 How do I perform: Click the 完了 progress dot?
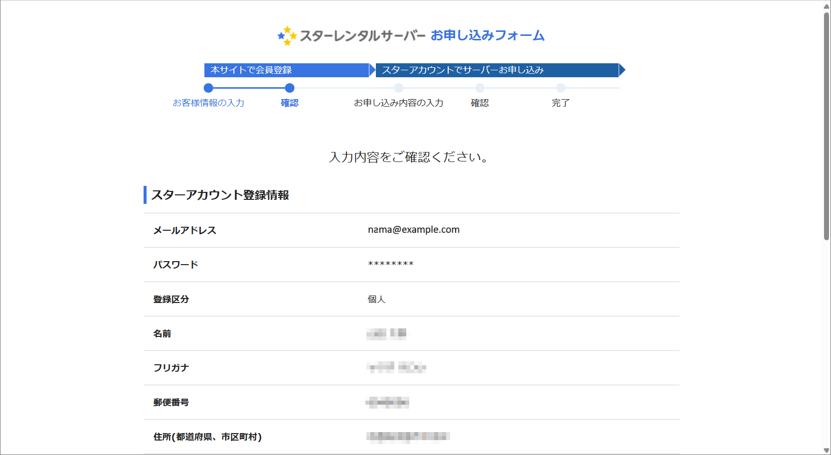click(x=561, y=88)
